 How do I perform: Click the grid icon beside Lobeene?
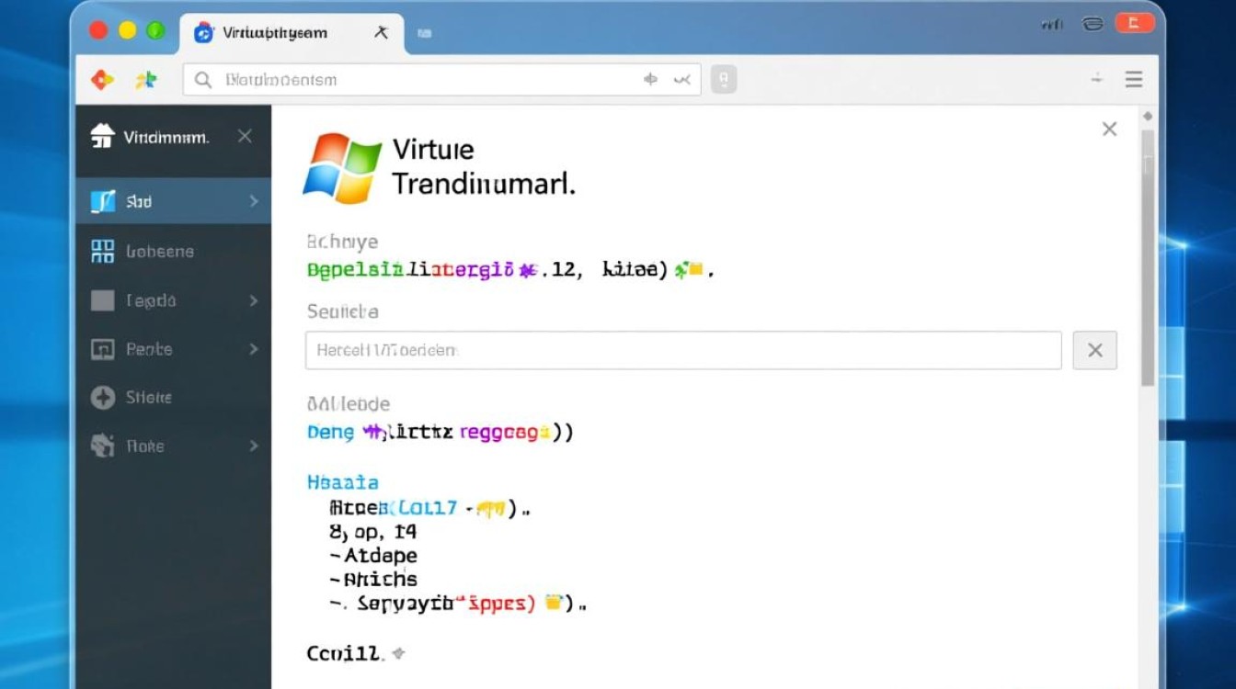[103, 251]
